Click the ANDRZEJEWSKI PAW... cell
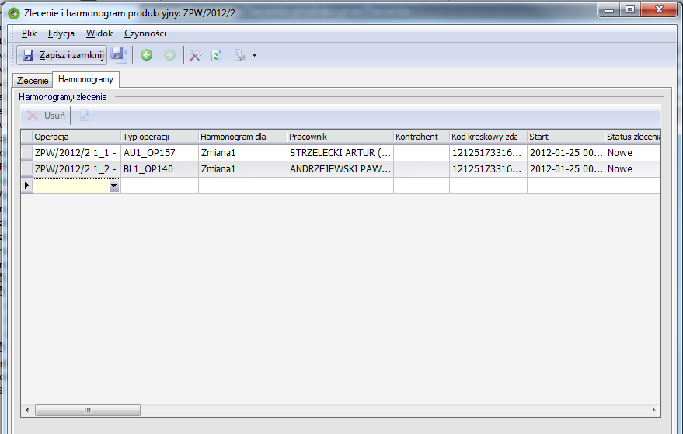The width and height of the screenshot is (683, 434). pyautogui.click(x=340, y=169)
